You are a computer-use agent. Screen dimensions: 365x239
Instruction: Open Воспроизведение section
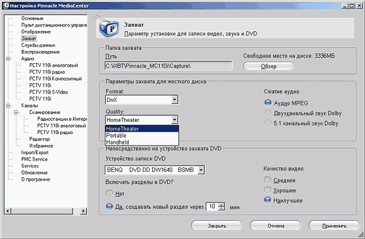pyautogui.click(x=41, y=52)
